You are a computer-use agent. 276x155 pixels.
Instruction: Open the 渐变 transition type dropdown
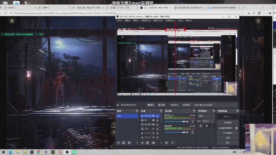pyautogui.click(x=206, y=116)
